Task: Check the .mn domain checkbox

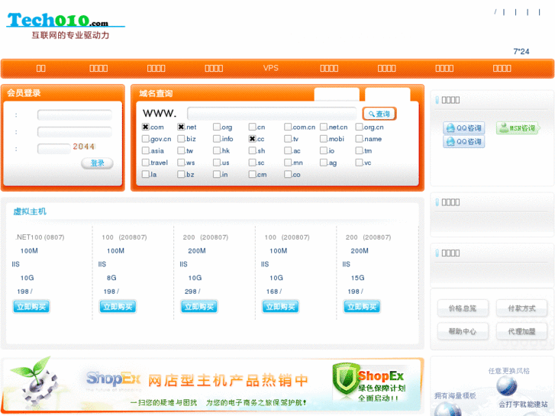Action: click(288, 163)
